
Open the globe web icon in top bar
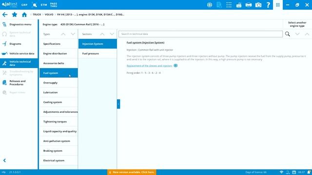click(x=210, y=5)
